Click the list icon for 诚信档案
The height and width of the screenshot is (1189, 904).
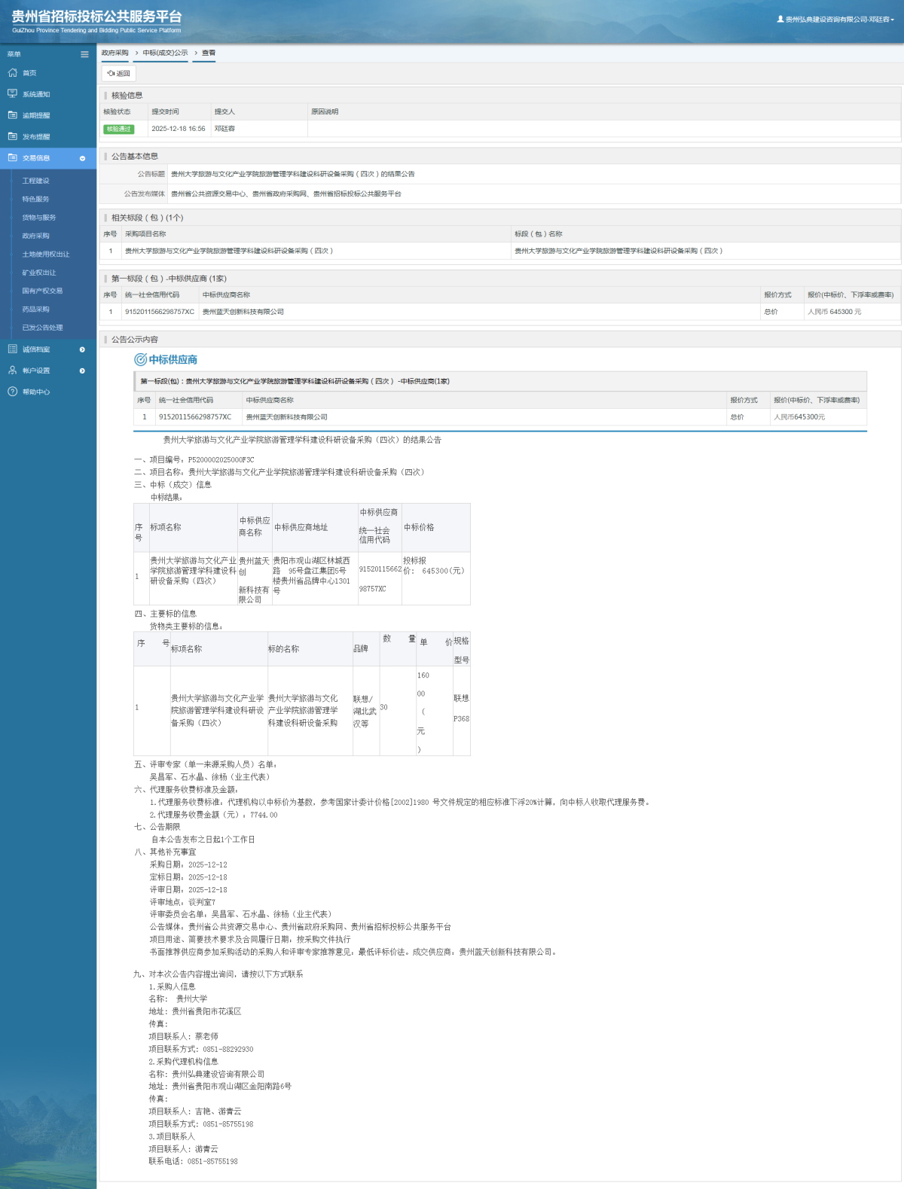tap(12, 349)
